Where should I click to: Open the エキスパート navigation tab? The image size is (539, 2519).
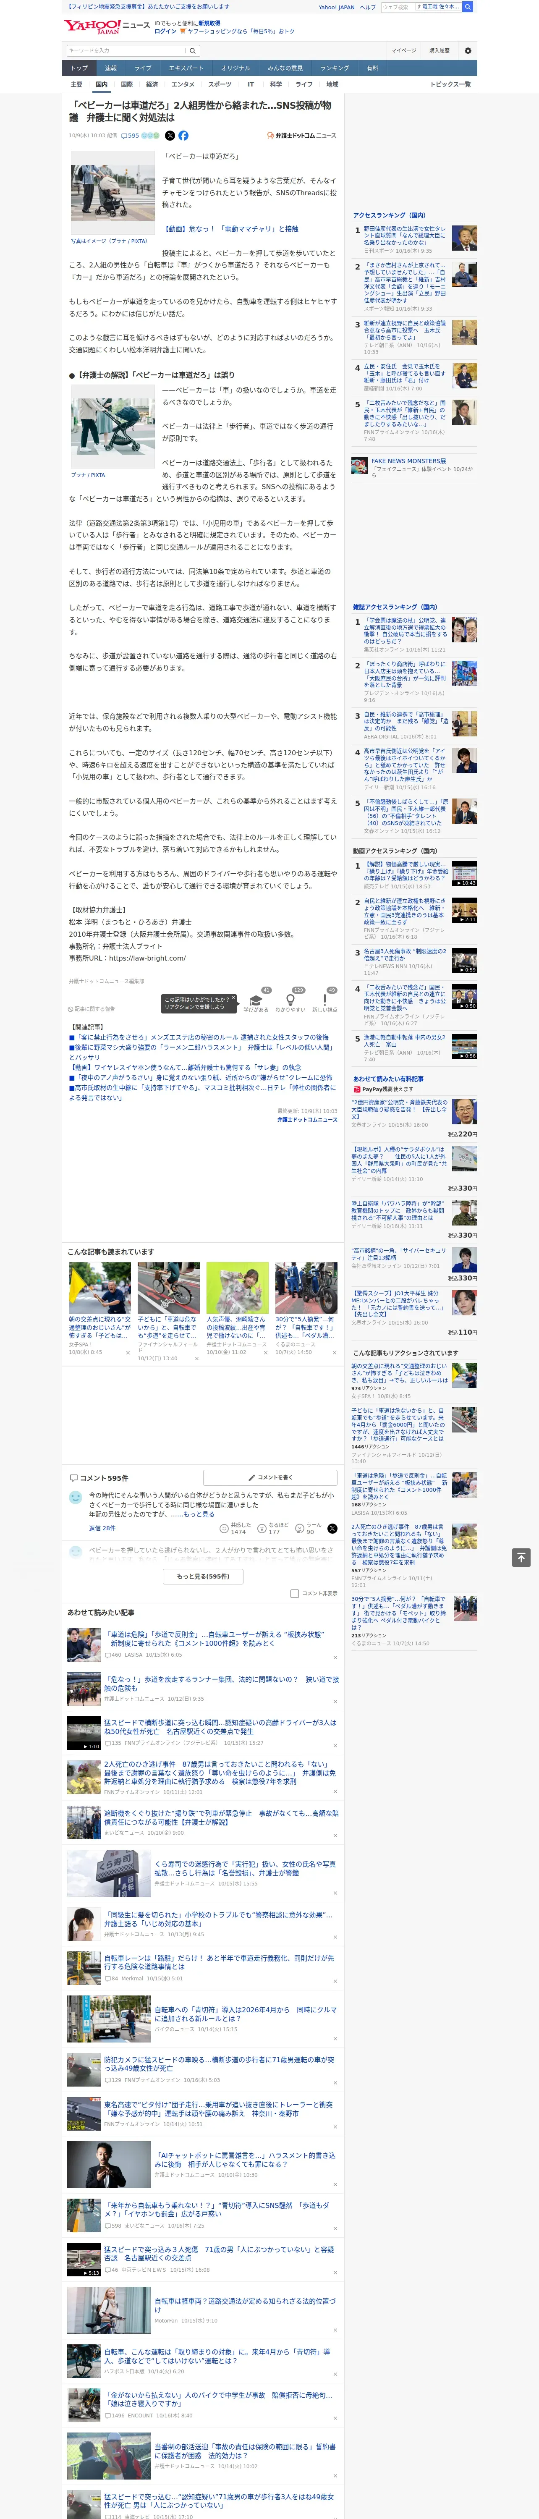coord(186,68)
